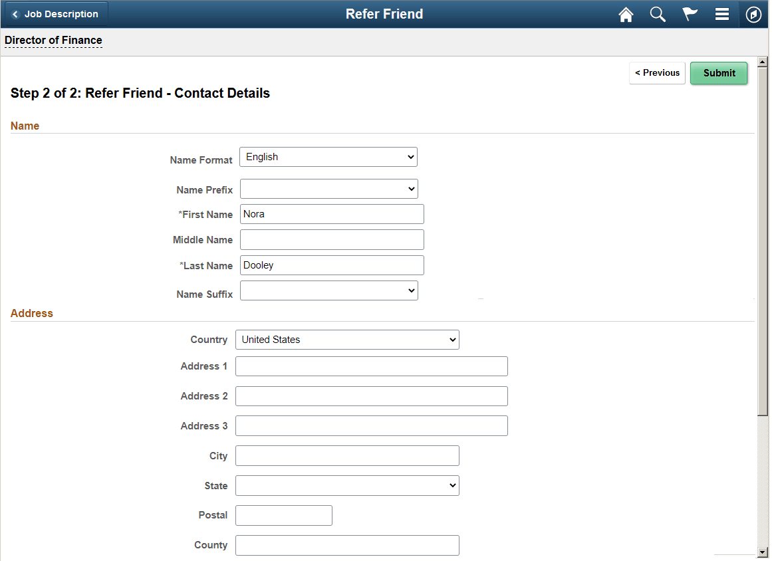Image resolution: width=772 pixels, height=561 pixels.
Task: Click the Previous button
Action: click(x=657, y=73)
